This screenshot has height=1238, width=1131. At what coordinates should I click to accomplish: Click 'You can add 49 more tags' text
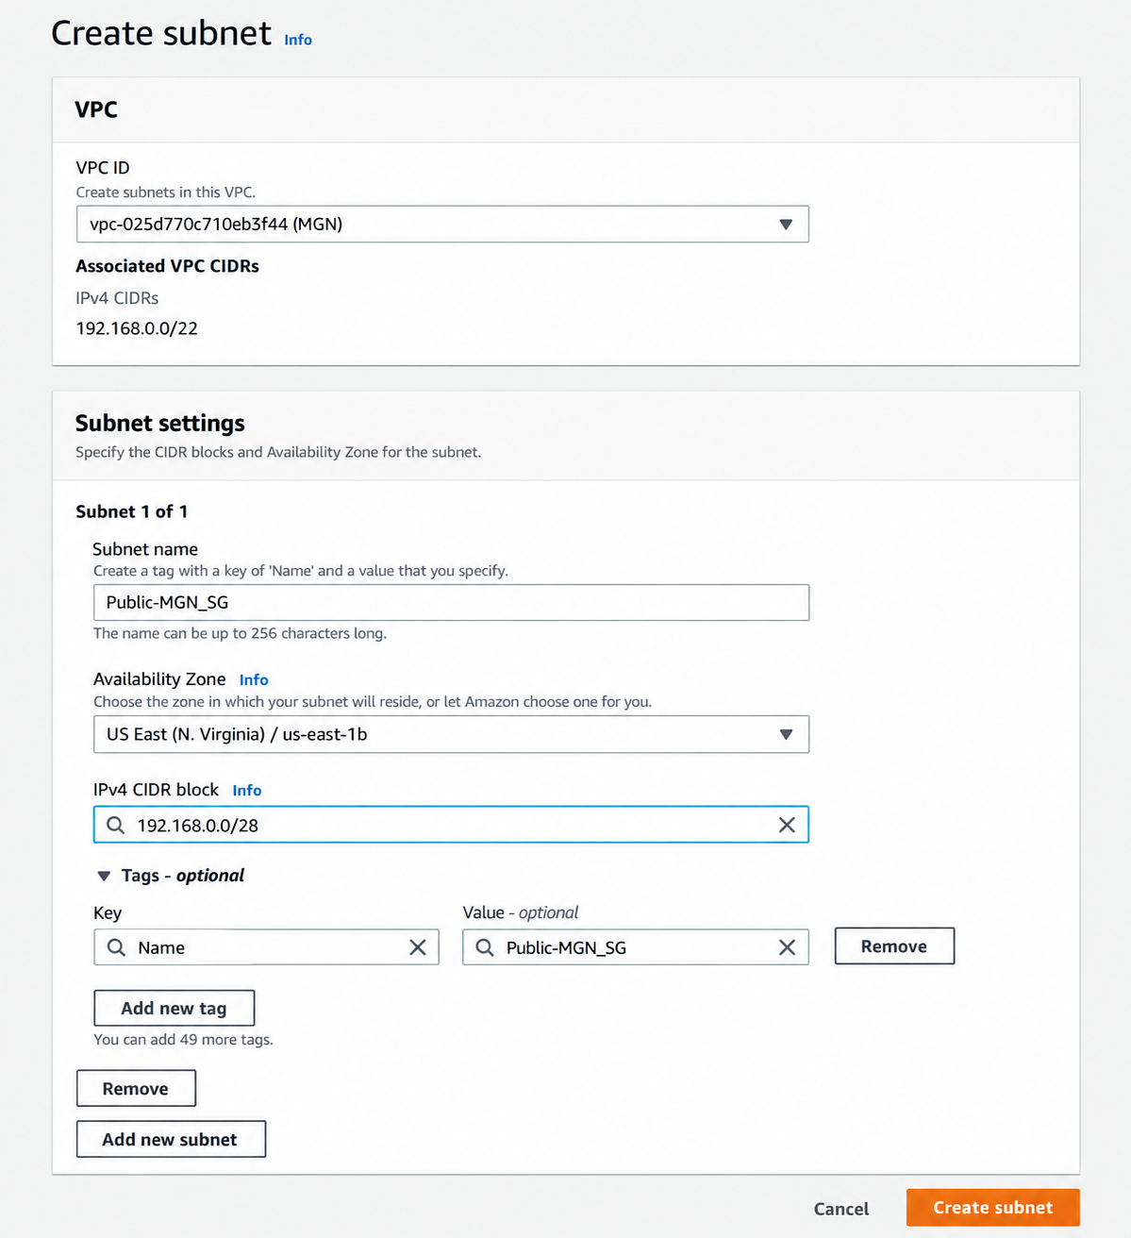point(183,1040)
